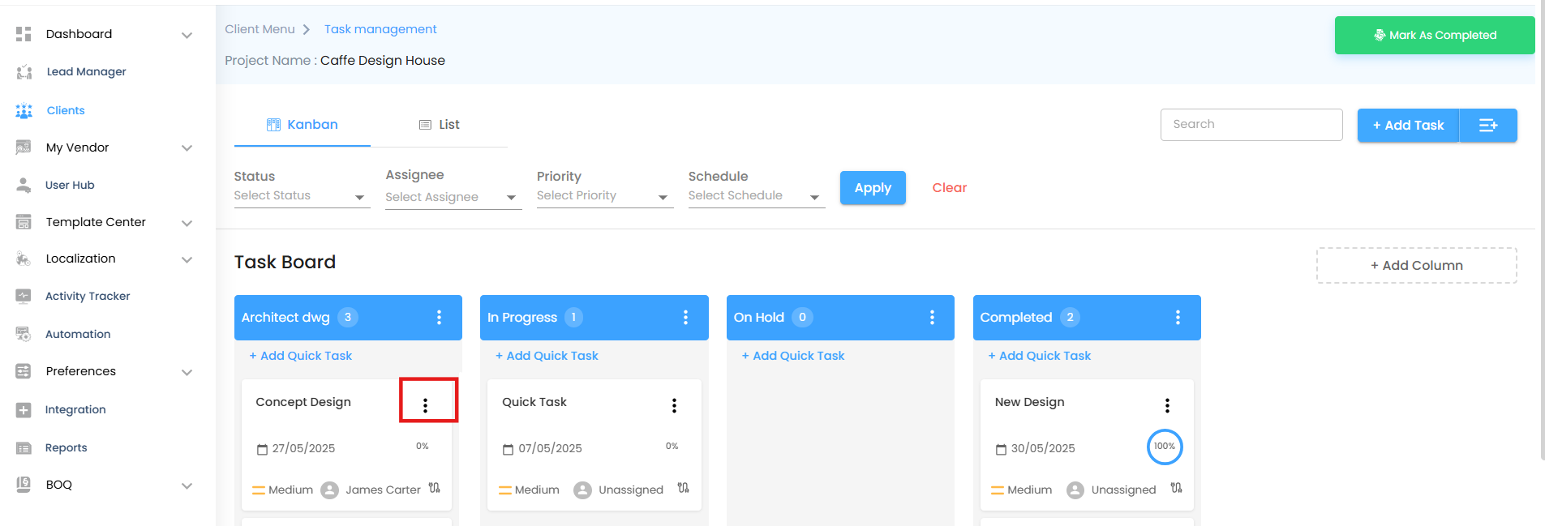Open Lead Manager in sidebar
The height and width of the screenshot is (526, 1545).
[x=87, y=72]
